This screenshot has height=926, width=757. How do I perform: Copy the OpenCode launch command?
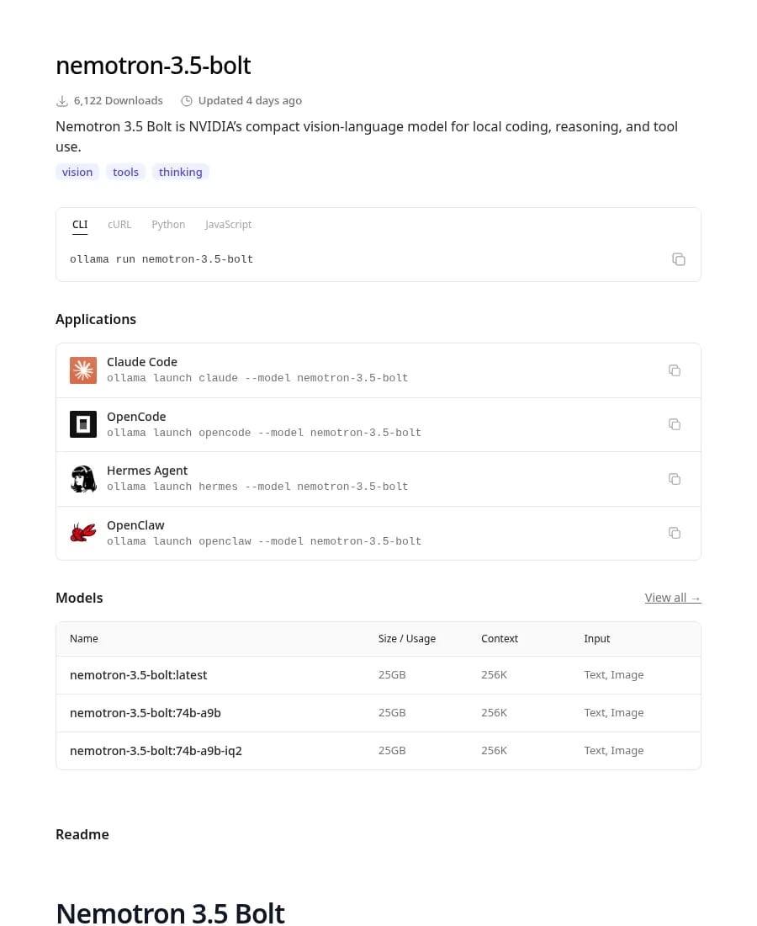pos(675,424)
